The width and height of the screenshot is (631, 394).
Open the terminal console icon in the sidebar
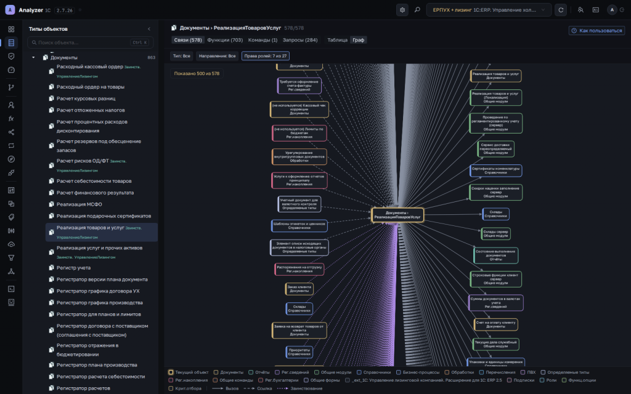(11, 289)
